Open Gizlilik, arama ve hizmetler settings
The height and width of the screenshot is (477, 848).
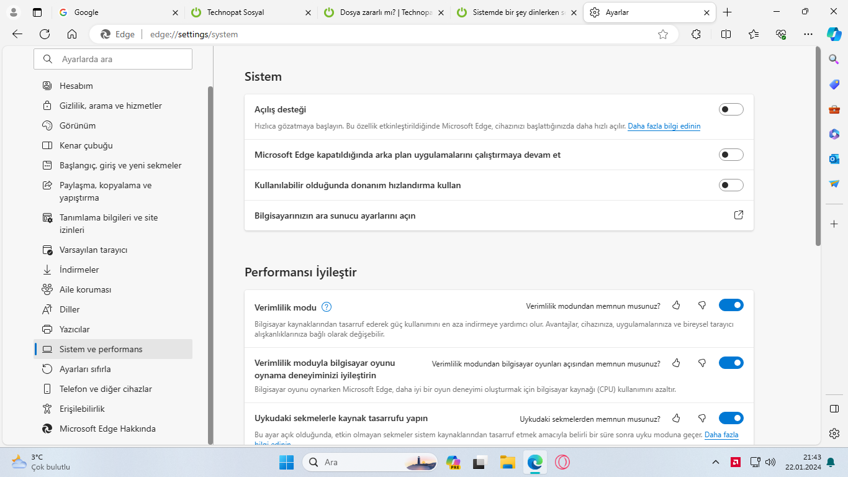point(113,106)
